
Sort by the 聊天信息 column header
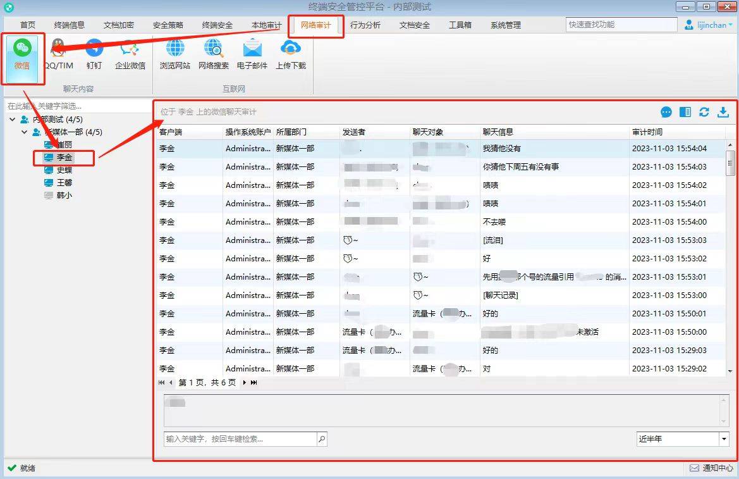point(554,132)
